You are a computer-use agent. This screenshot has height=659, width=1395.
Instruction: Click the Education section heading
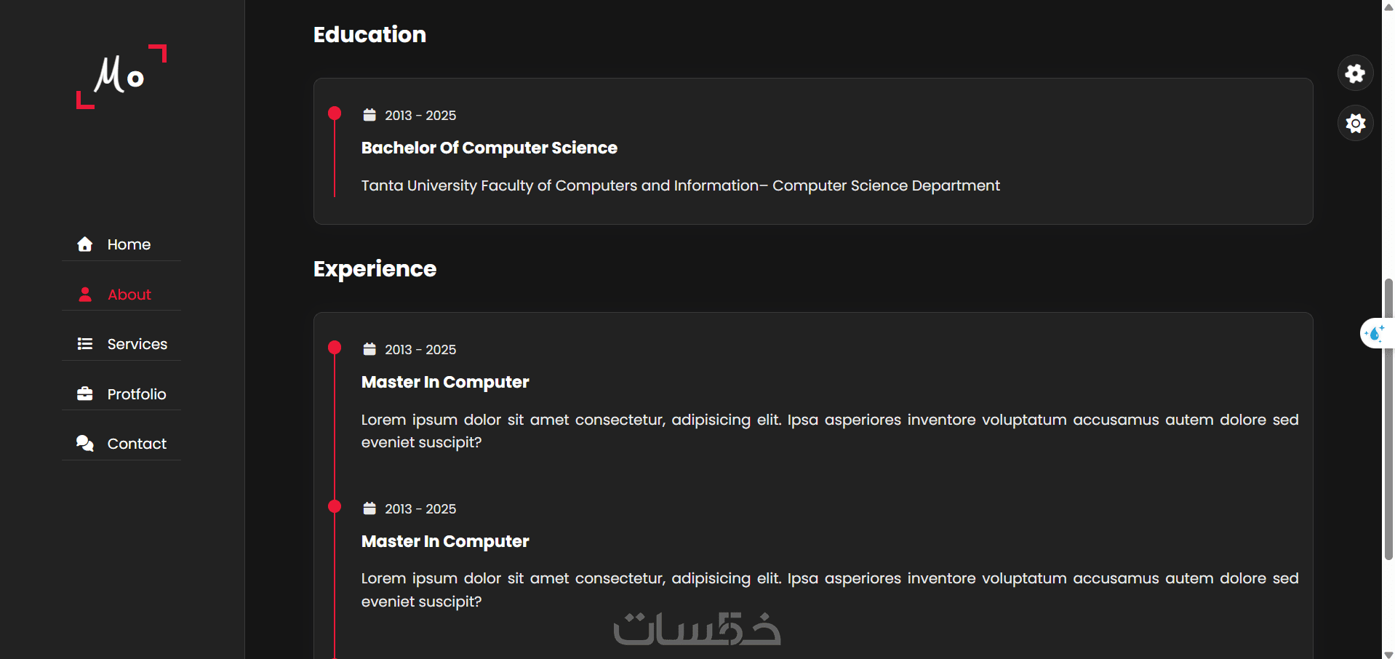pyautogui.click(x=369, y=35)
